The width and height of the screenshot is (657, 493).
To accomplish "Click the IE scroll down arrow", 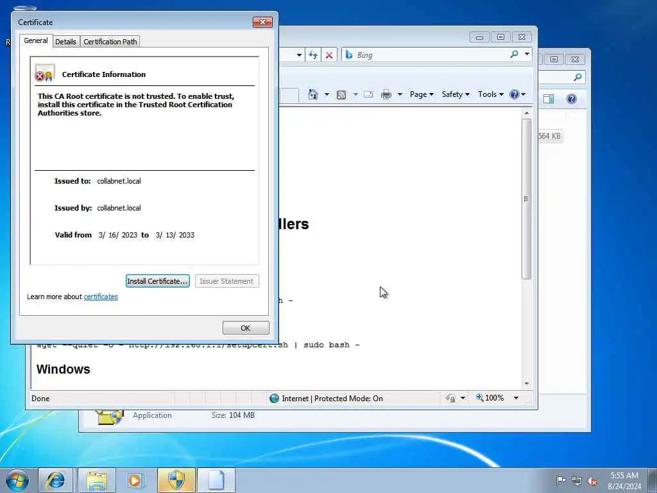I will coord(527,384).
